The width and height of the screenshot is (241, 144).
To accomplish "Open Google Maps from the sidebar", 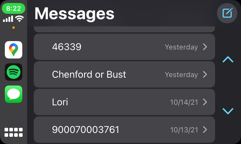I will pos(14,50).
